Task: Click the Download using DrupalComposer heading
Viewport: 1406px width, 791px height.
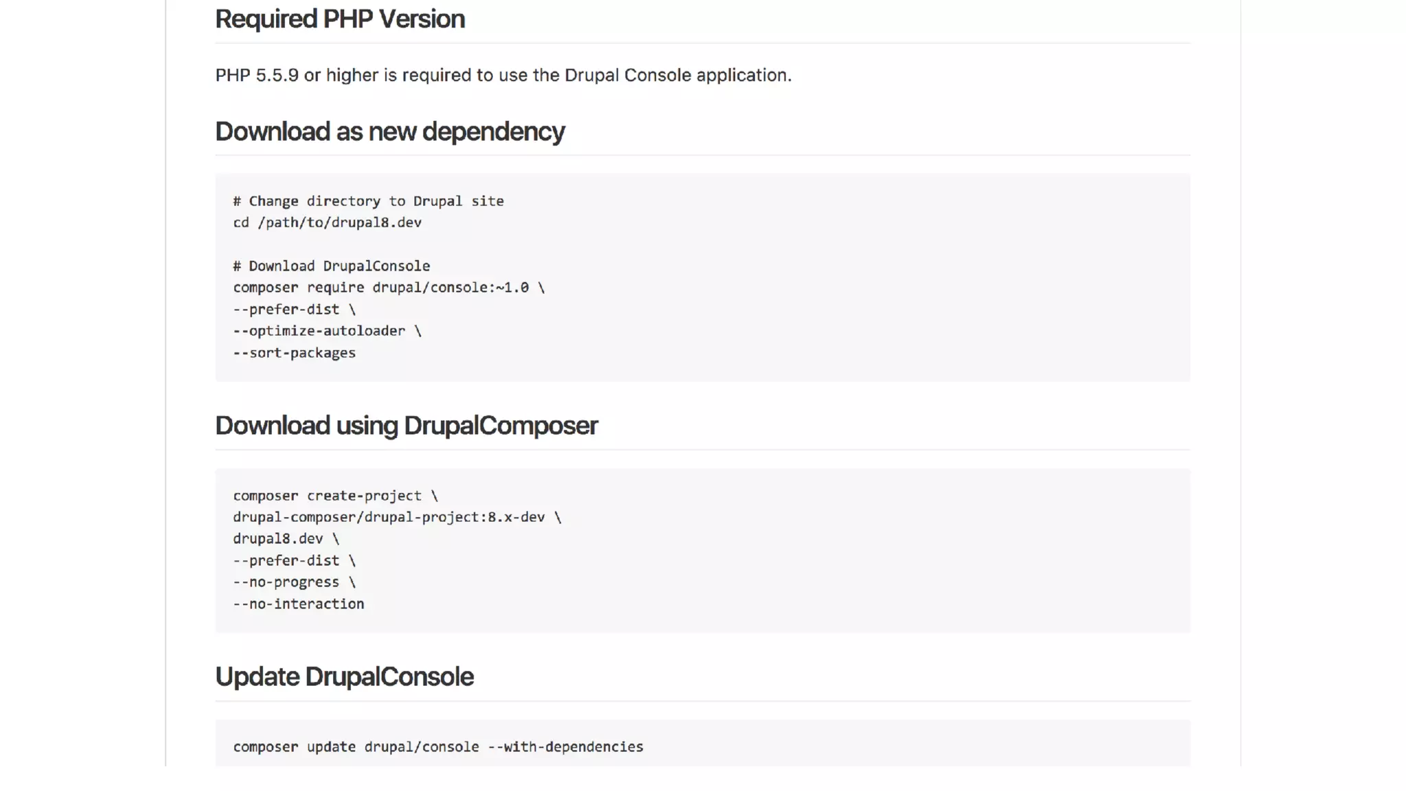Action: click(x=406, y=426)
